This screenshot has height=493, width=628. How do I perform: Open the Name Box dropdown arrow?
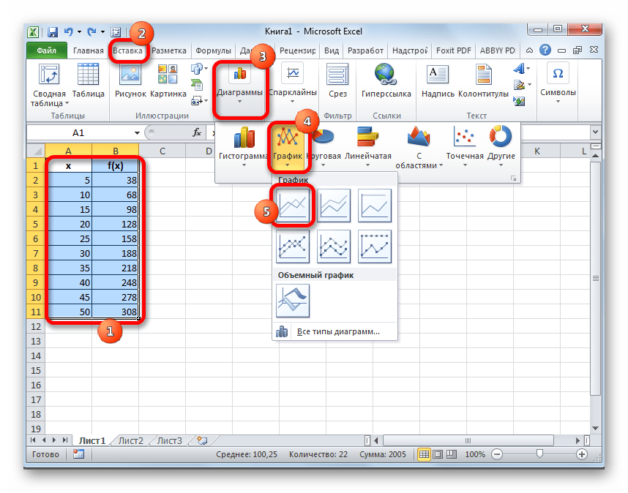point(137,133)
